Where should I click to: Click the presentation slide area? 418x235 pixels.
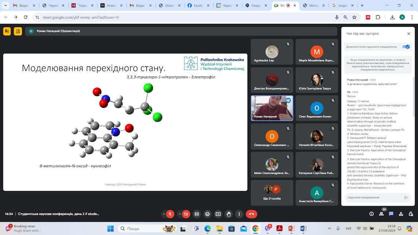[x=125, y=122]
